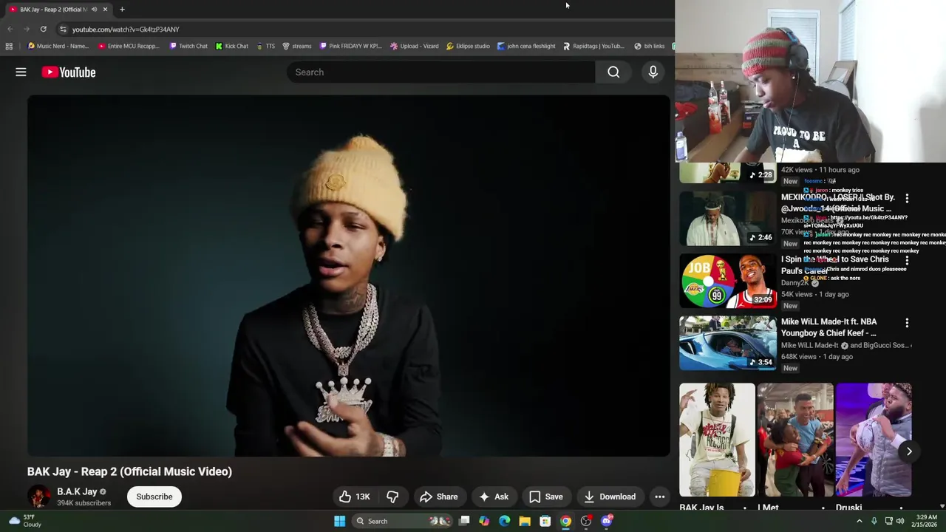Open TTS bookmark
The width and height of the screenshot is (946, 532).
[x=266, y=46]
